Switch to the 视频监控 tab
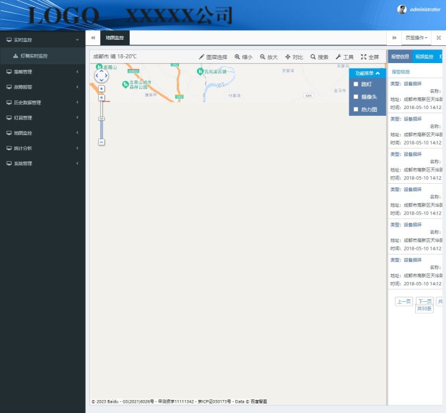The height and width of the screenshot is (413, 446). click(x=424, y=57)
